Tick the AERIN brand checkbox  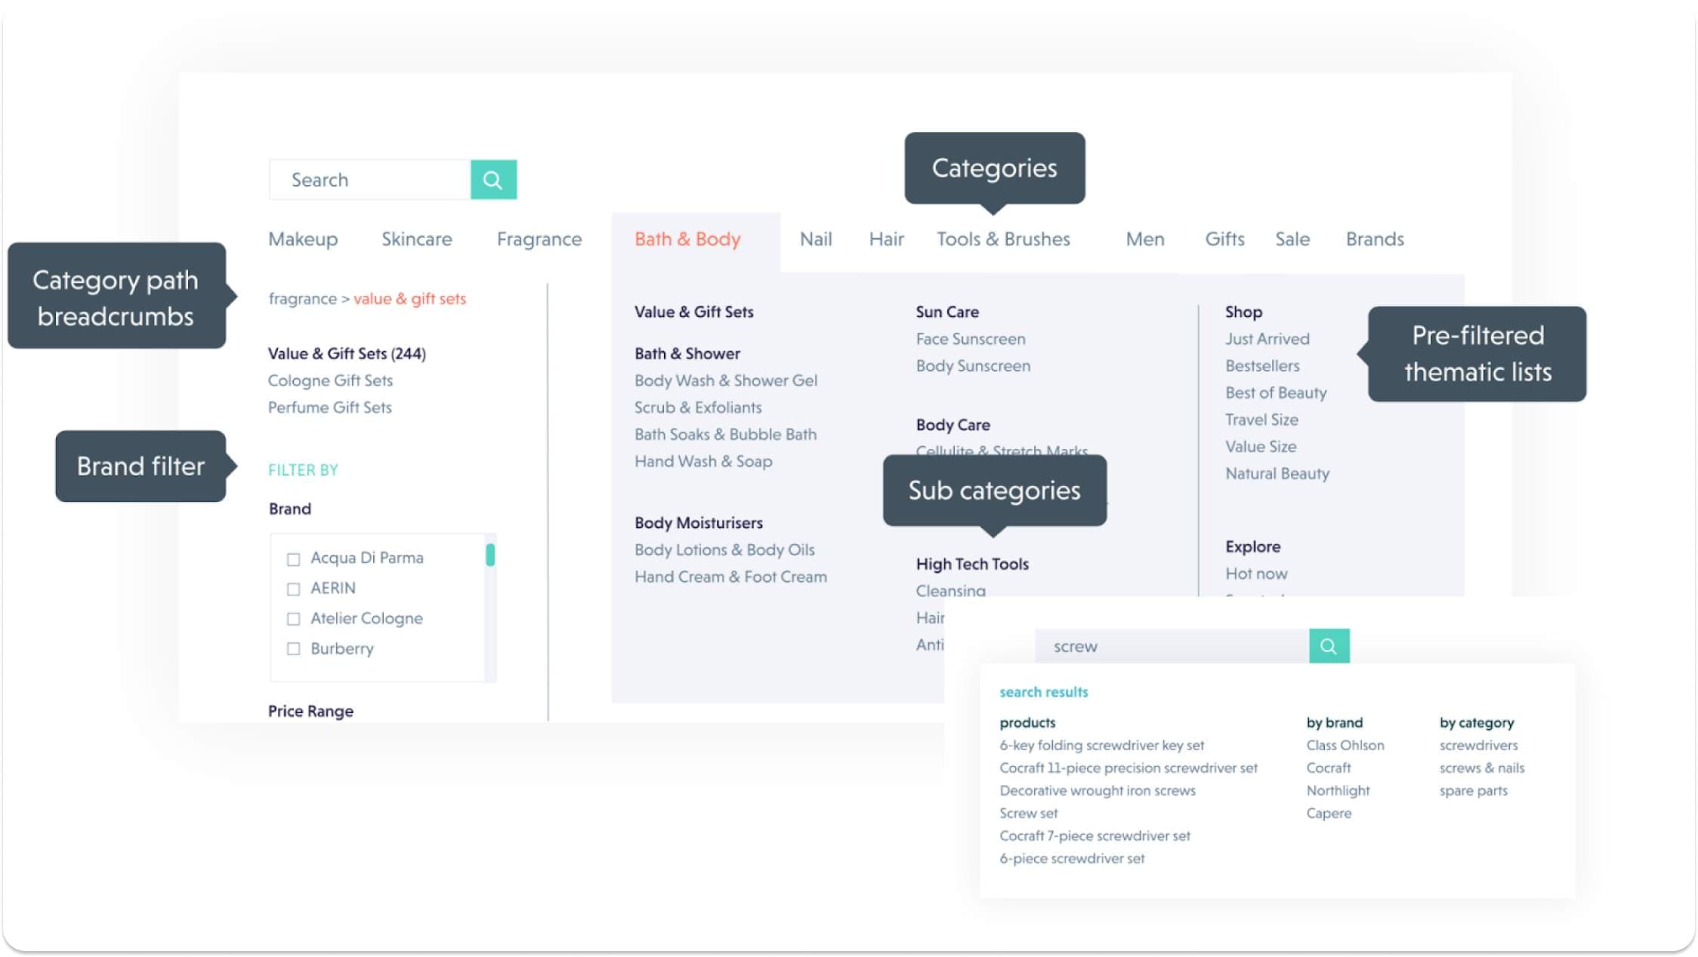pos(293,589)
